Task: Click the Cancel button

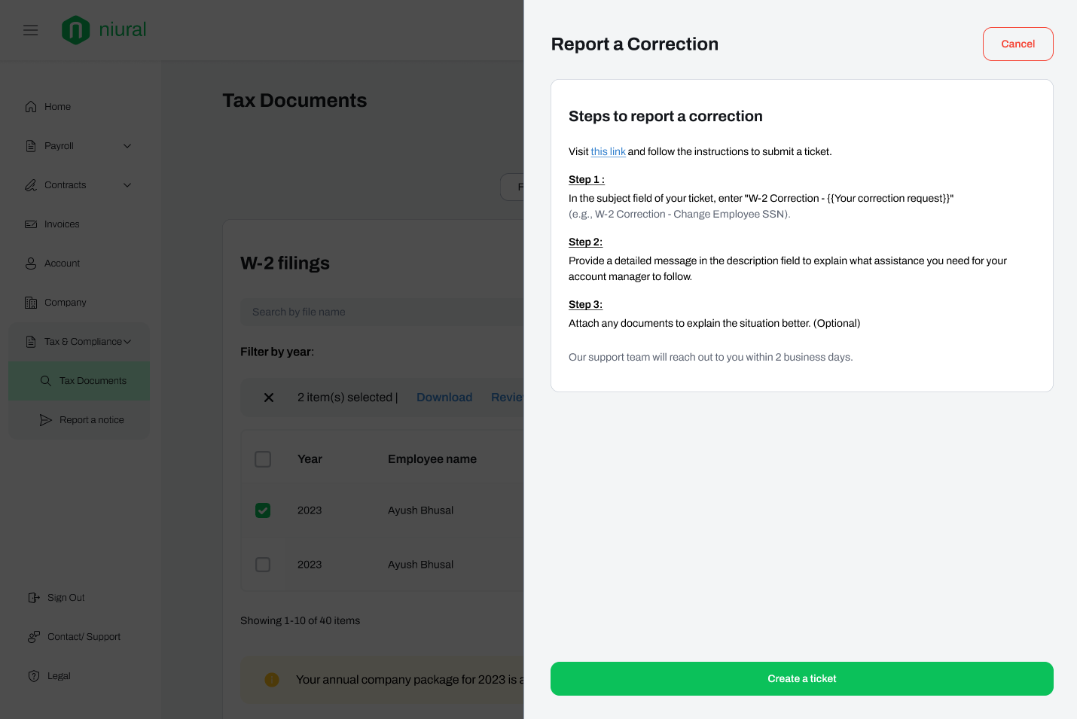Action: click(1018, 44)
